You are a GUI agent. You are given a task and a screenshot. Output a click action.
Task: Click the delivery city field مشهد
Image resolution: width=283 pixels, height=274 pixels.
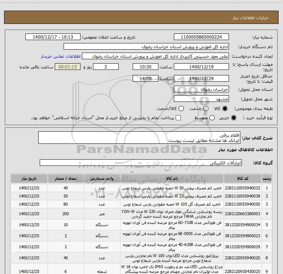pyautogui.click(x=201, y=99)
